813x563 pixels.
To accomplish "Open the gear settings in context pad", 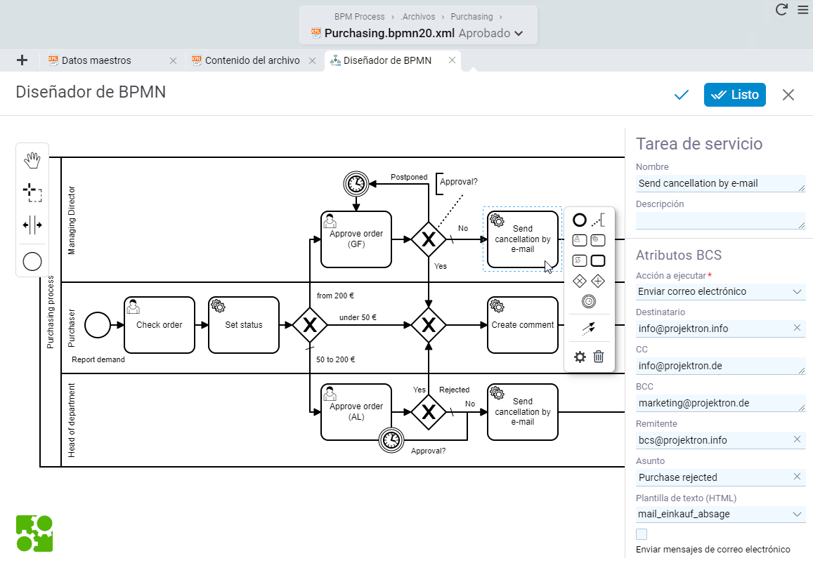I will 580,357.
